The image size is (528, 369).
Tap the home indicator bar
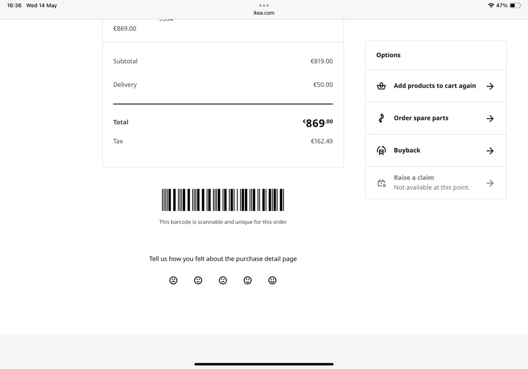pyautogui.click(x=264, y=364)
